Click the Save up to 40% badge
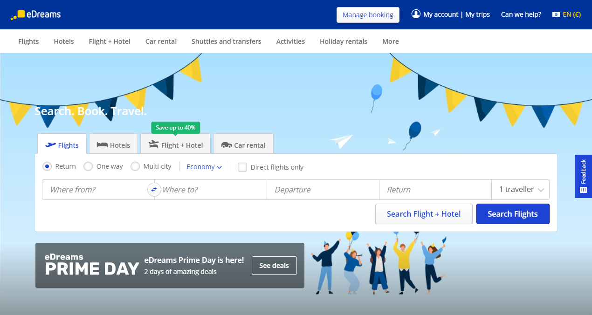 (176, 128)
